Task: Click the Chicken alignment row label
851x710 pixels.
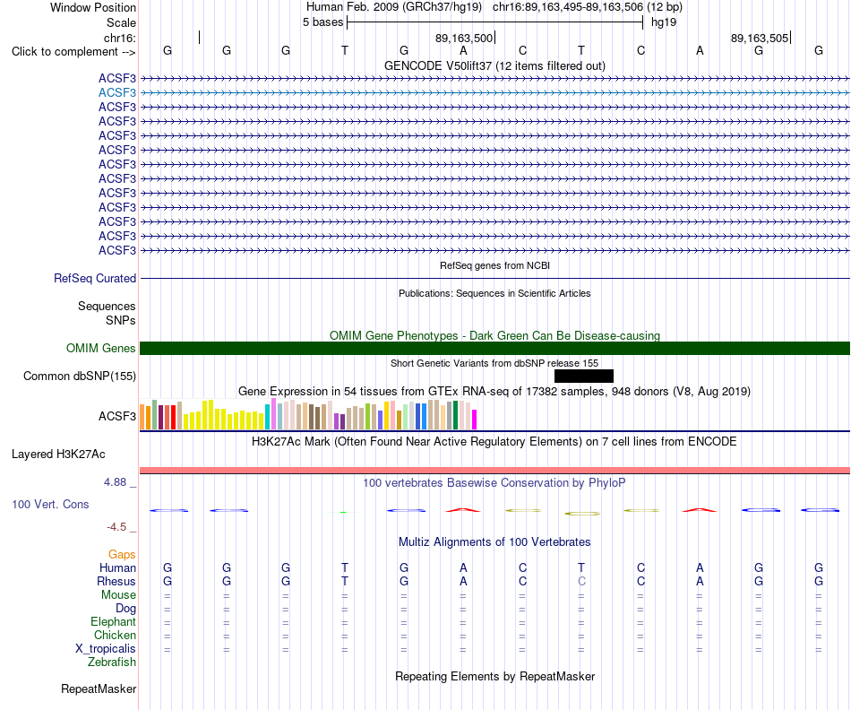Action: tap(115, 635)
